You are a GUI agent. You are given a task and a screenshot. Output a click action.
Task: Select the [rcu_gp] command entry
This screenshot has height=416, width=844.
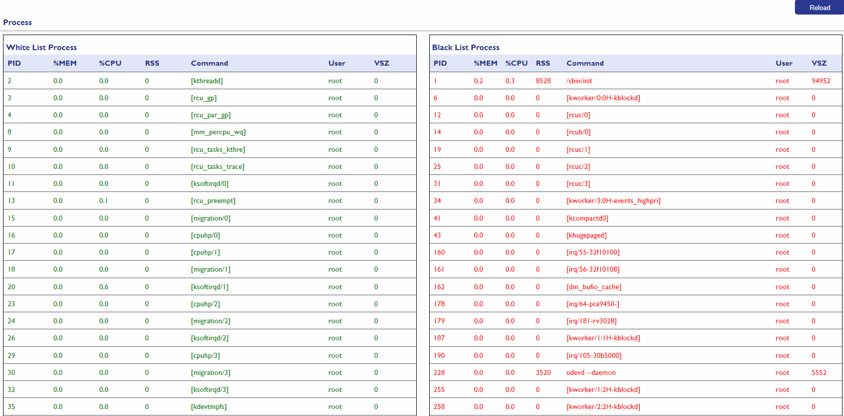tap(204, 98)
